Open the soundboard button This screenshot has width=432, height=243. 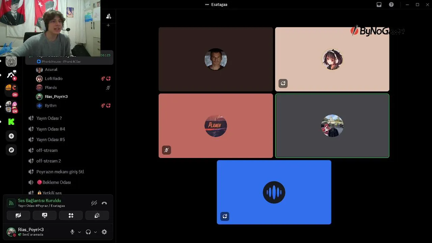97,215
